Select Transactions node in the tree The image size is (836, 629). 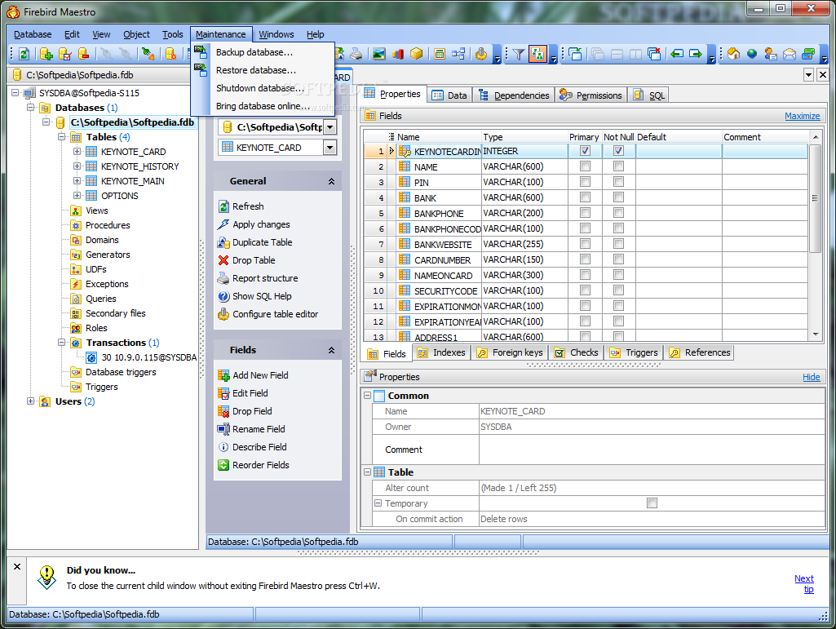coord(116,343)
